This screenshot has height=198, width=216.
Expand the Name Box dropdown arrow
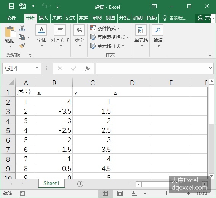pos(37,68)
